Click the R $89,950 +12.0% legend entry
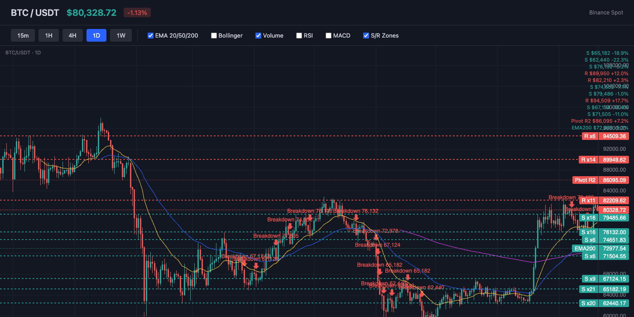The height and width of the screenshot is (317, 634). click(606, 73)
